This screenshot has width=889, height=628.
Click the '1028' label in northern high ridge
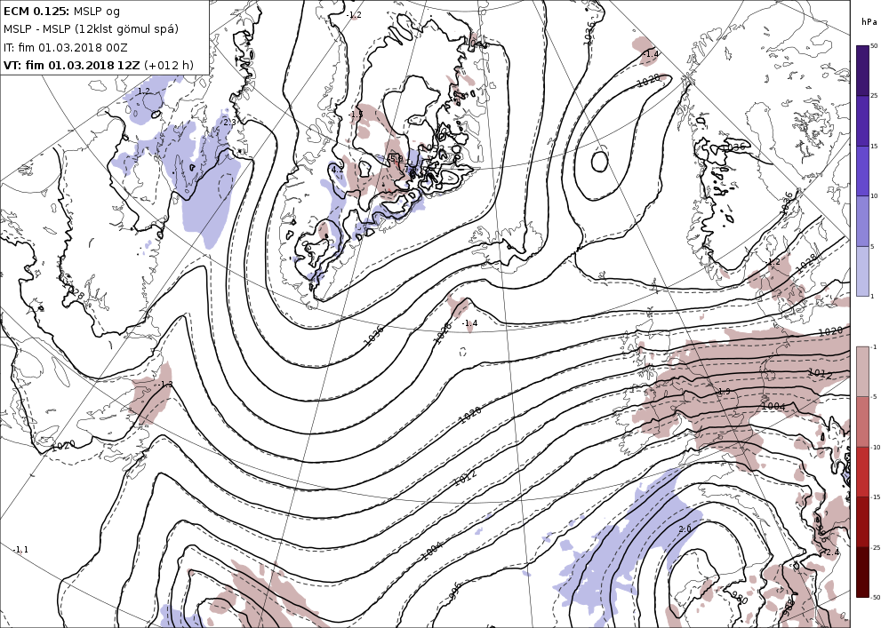[x=649, y=81]
